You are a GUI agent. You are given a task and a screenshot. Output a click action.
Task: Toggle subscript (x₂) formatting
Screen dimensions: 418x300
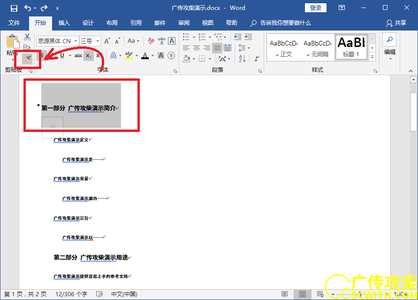pyautogui.click(x=89, y=56)
